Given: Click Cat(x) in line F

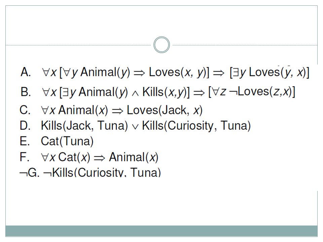Looking at the screenshot, I should point(74,157).
